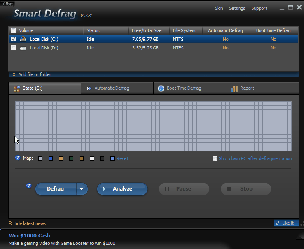This screenshot has width=304, height=249.
Task: Click the Local Disk (C:) drive icon
Action: (23, 39)
